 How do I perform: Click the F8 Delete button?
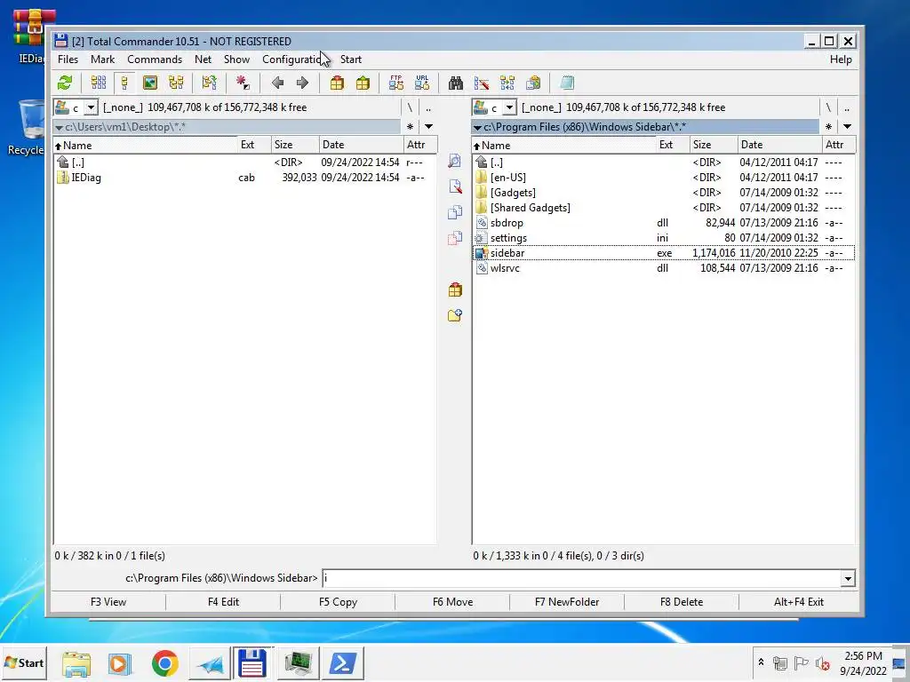pos(682,602)
